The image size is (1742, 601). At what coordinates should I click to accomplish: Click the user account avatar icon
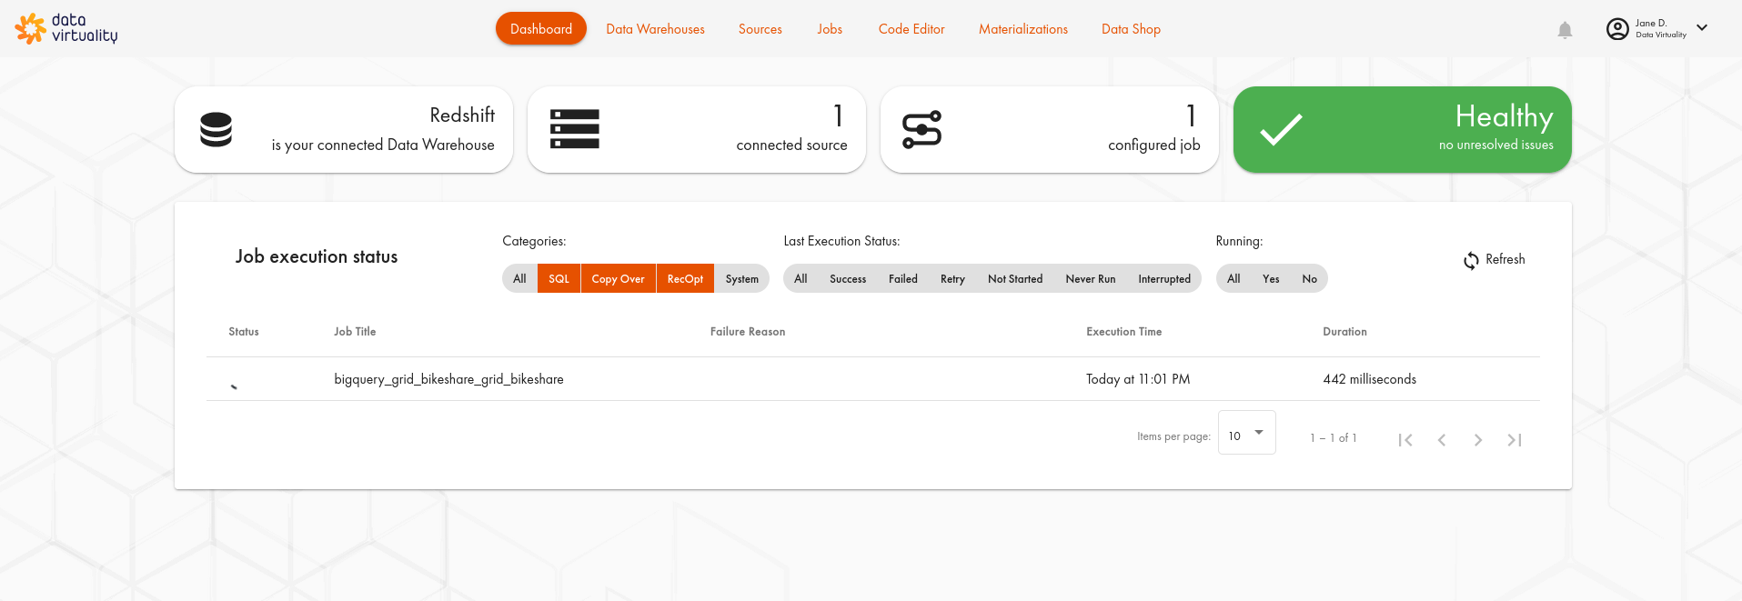[x=1616, y=29]
